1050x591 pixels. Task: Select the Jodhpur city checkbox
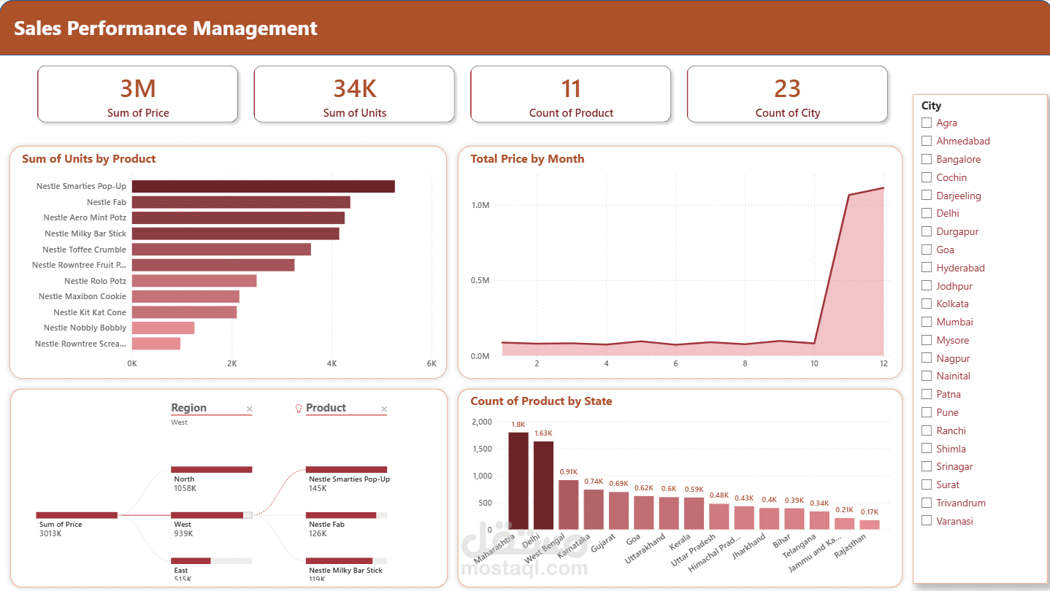point(927,286)
